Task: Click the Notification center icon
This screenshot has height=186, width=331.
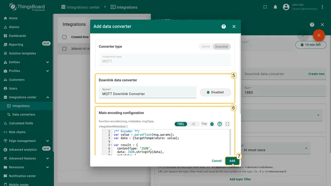Action: (5, 176)
